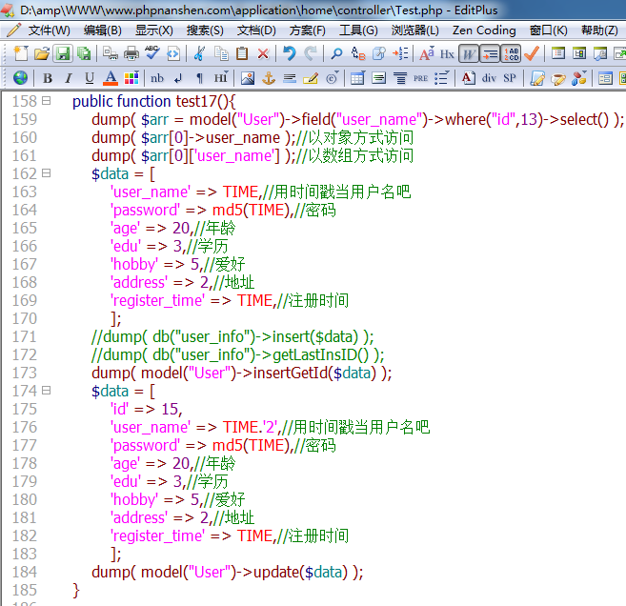Select line number 173 in gutter
Image resolution: width=626 pixels, height=606 pixels.
tap(25, 373)
